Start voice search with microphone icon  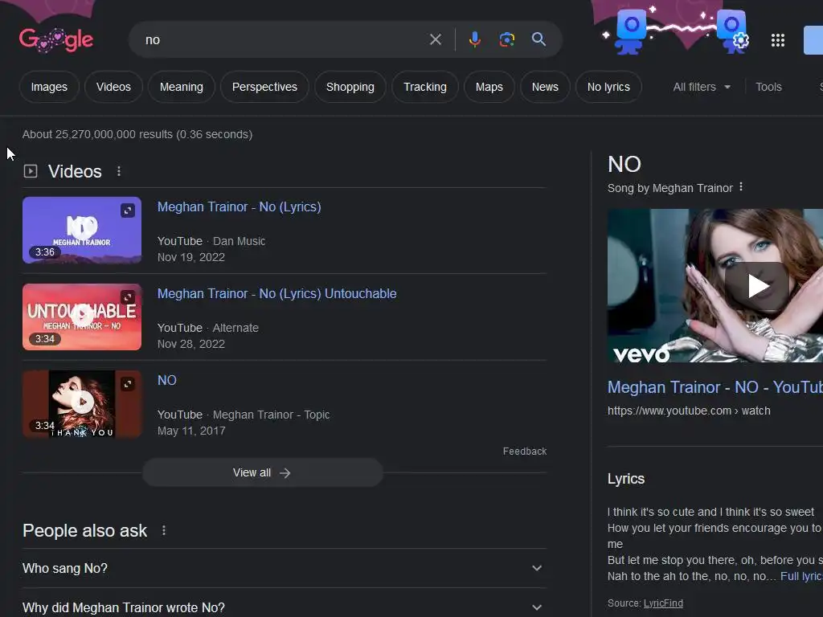click(474, 39)
